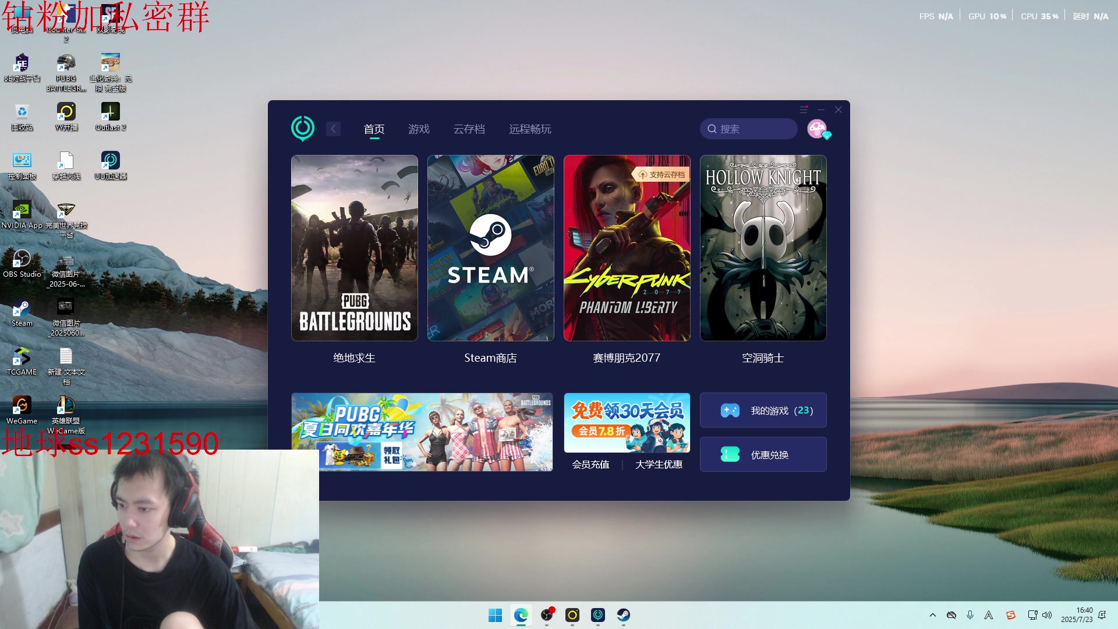This screenshot has width=1118, height=629.
Task: Open the hamburger menu in title bar
Action: [x=804, y=109]
